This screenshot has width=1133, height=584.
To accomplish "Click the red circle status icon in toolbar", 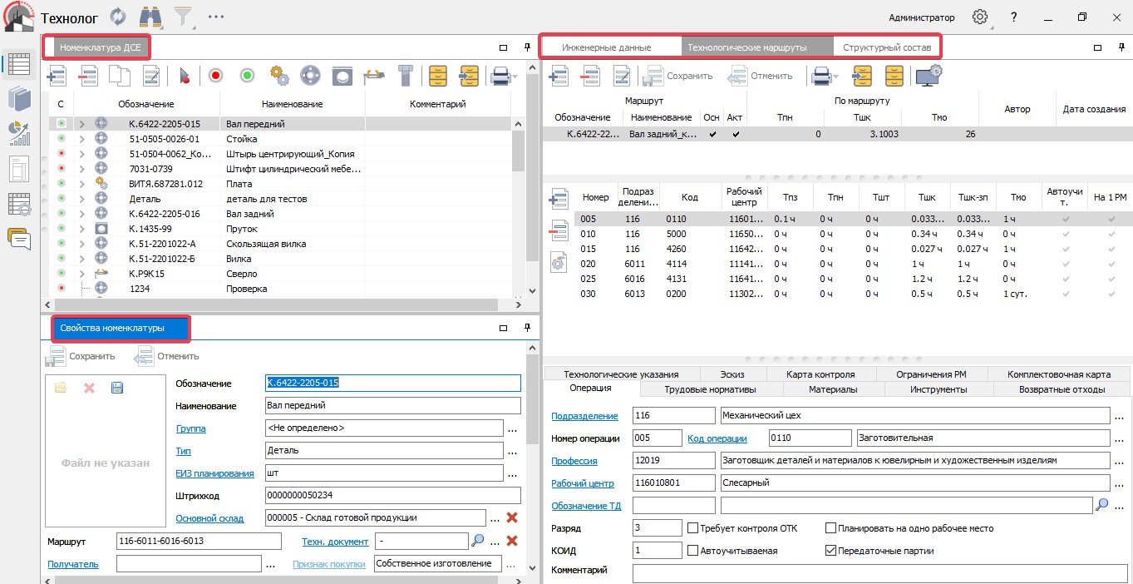I will (215, 76).
